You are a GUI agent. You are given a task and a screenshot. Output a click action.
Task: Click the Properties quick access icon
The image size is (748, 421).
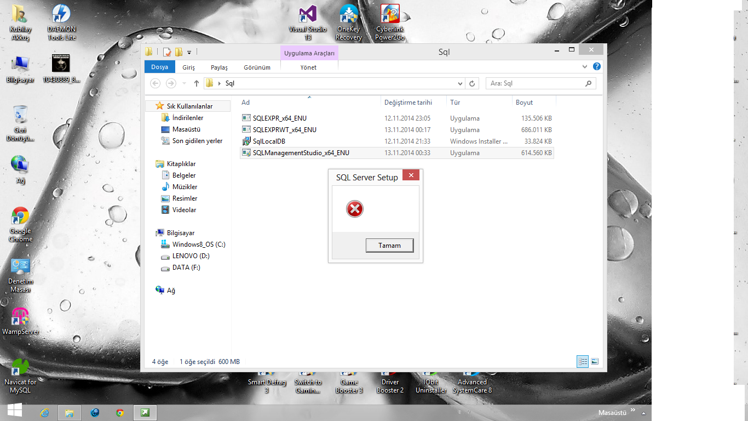point(166,52)
